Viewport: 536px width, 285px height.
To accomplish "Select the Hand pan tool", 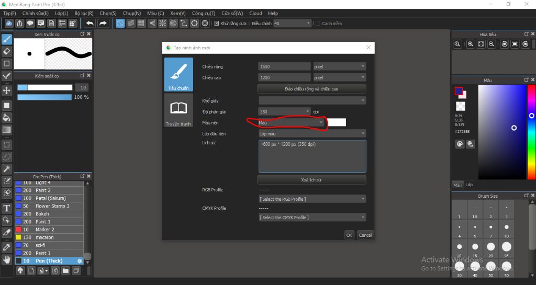I will coord(6,259).
